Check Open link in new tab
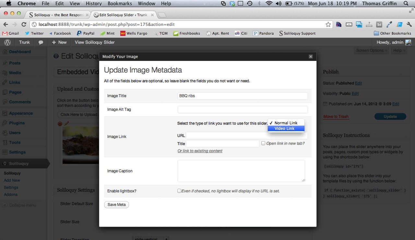 pos(263,143)
